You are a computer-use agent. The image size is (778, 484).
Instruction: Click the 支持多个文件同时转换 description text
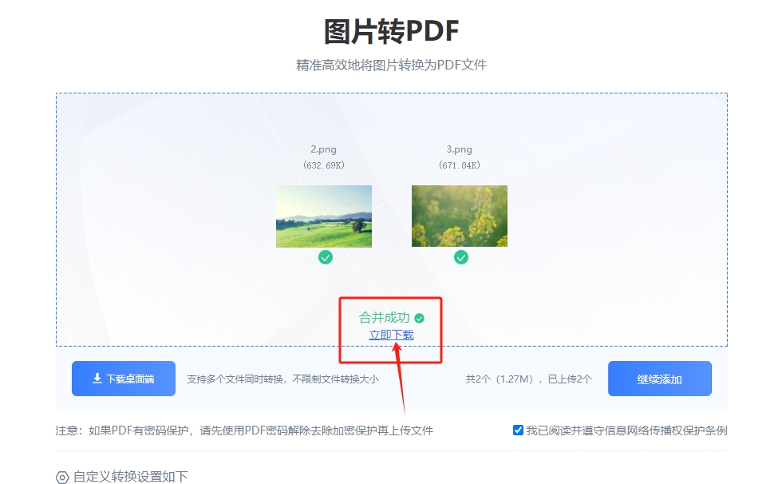(x=282, y=379)
